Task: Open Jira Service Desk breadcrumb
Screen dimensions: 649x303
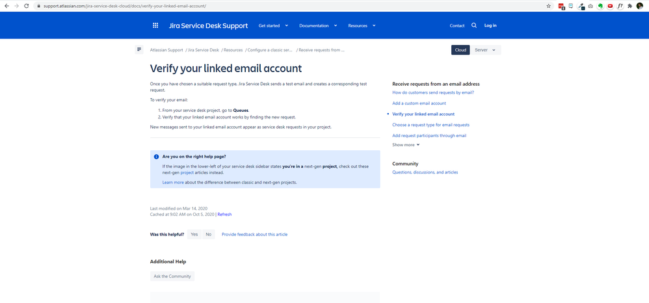Action: click(204, 49)
